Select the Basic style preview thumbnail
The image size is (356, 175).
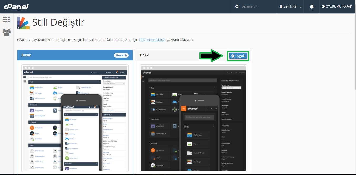75,118
